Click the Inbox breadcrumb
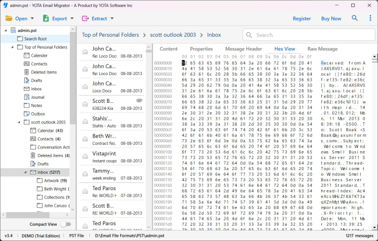 point(214,35)
